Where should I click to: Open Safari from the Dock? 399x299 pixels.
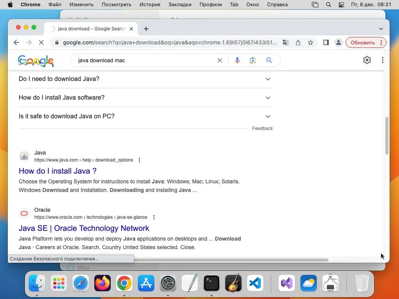pos(81,283)
